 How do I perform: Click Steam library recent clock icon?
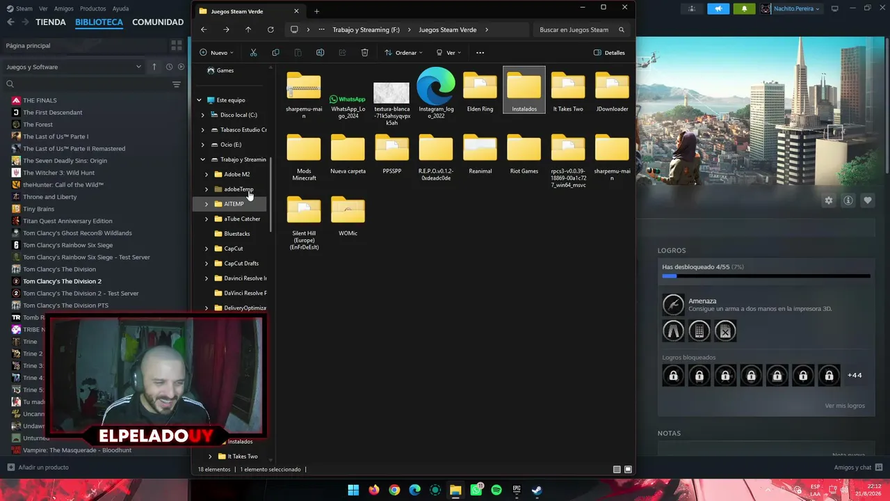169,67
